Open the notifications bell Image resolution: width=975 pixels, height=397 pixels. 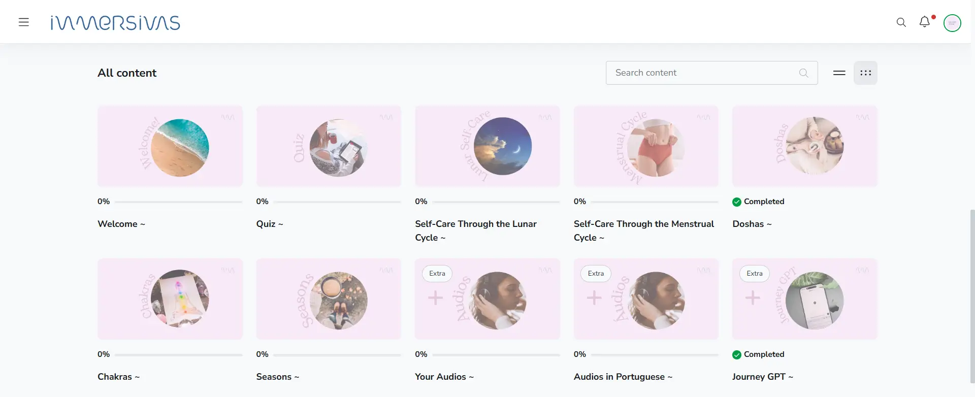(925, 22)
